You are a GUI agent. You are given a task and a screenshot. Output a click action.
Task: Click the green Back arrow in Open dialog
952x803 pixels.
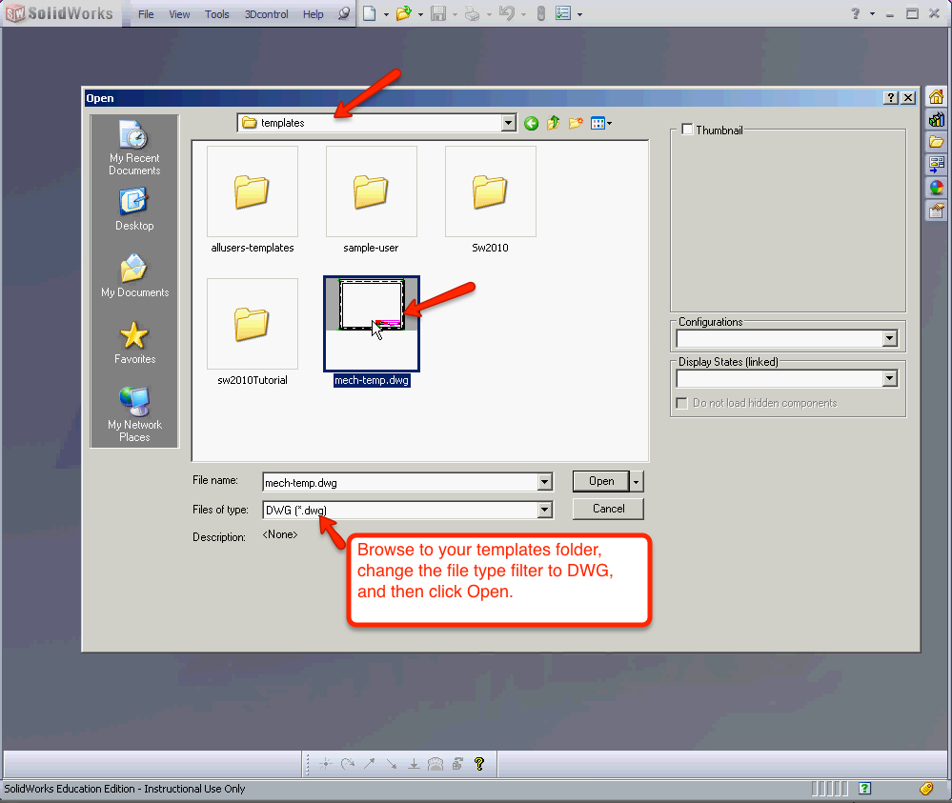click(x=531, y=123)
